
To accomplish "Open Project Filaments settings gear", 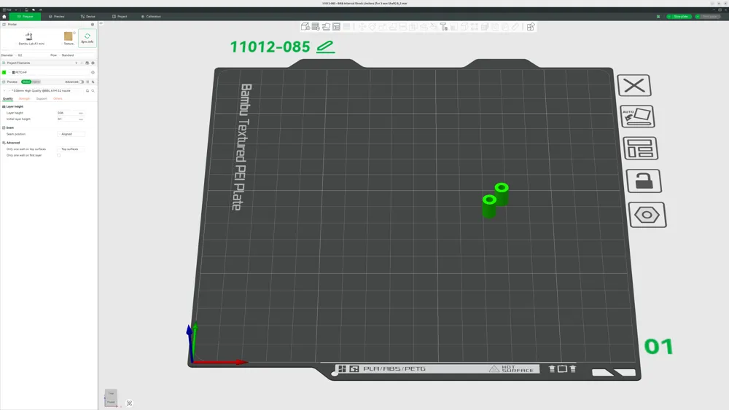I will click(x=93, y=63).
